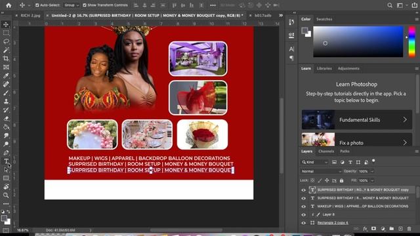Open the Search icon at top right

click(390, 5)
